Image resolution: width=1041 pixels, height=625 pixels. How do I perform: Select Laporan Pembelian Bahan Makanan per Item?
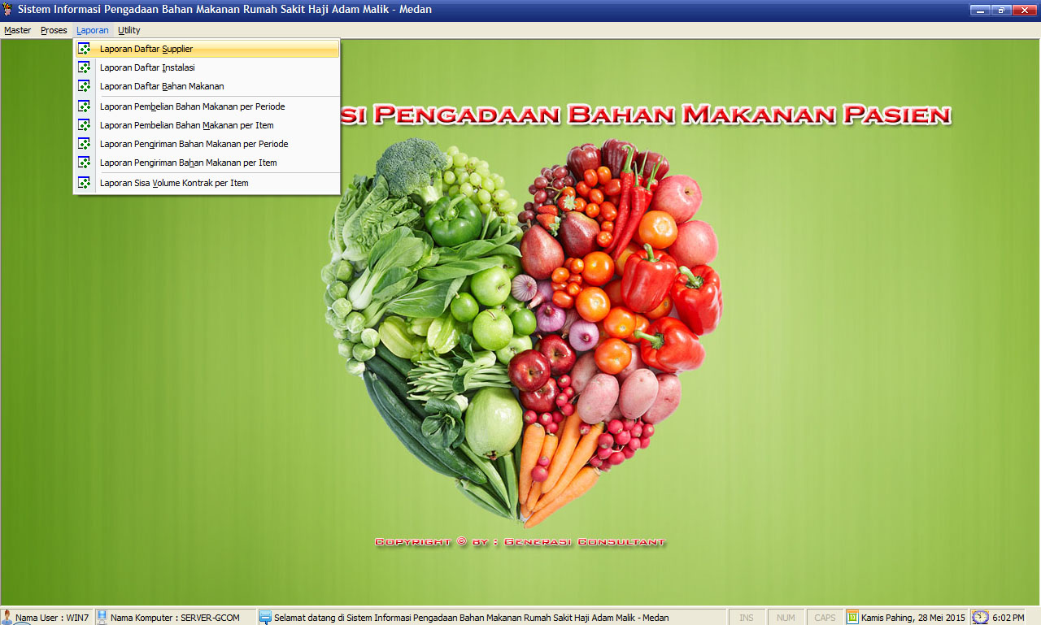pos(186,125)
